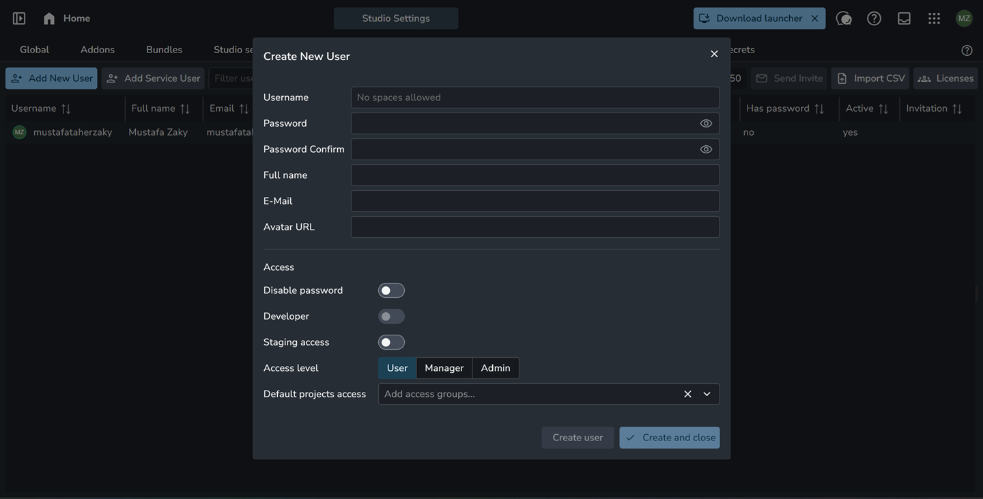Image resolution: width=983 pixels, height=499 pixels.
Task: Click the Create user button
Action: click(578, 438)
